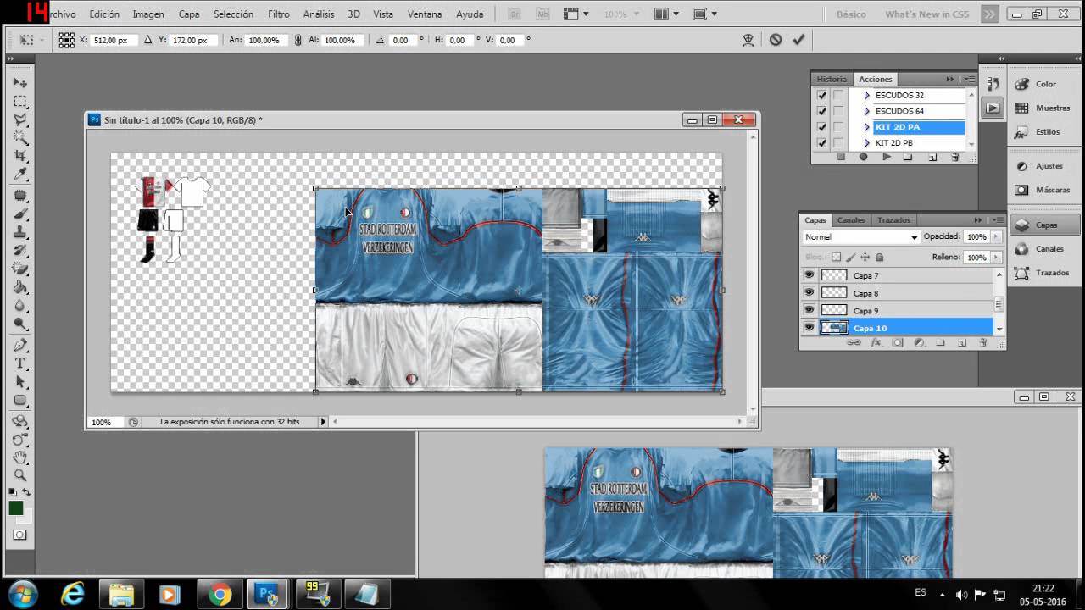
Task: Switch to the Historia tab
Action: 832,79
